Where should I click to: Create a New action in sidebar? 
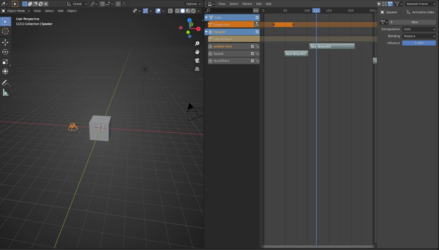pos(413,22)
